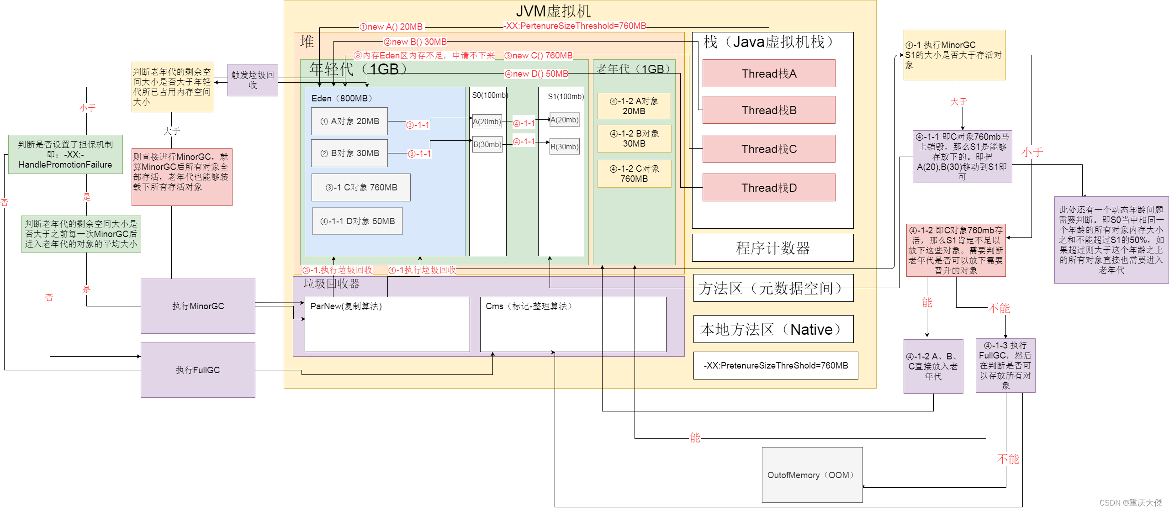Image resolution: width=1169 pixels, height=511 pixels.
Task: Click the 执行FullGC node
Action: 197,369
